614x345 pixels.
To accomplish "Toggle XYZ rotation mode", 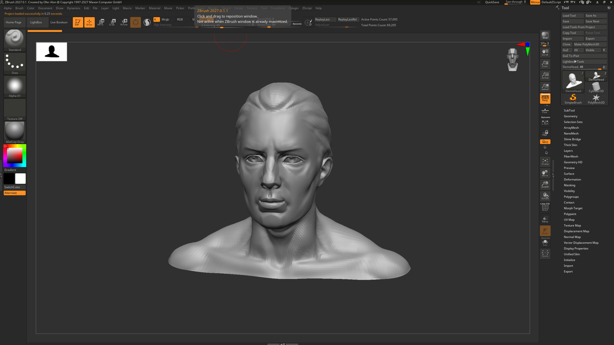I will point(545,142).
